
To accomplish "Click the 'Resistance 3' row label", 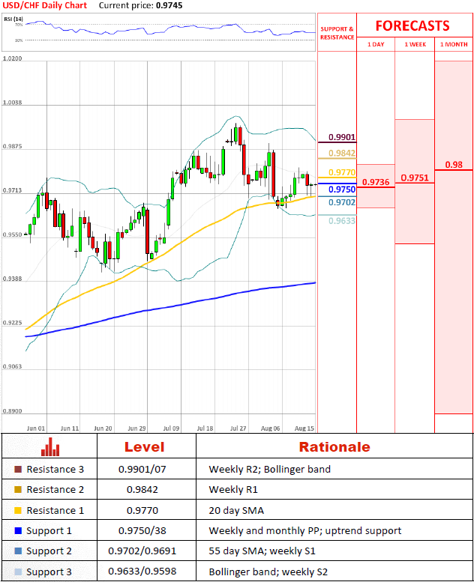I will (55, 469).
